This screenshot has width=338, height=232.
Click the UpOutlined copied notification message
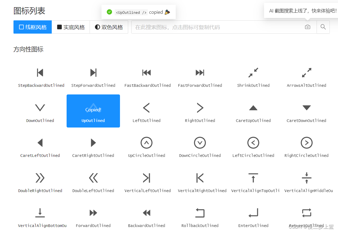tap(138, 12)
